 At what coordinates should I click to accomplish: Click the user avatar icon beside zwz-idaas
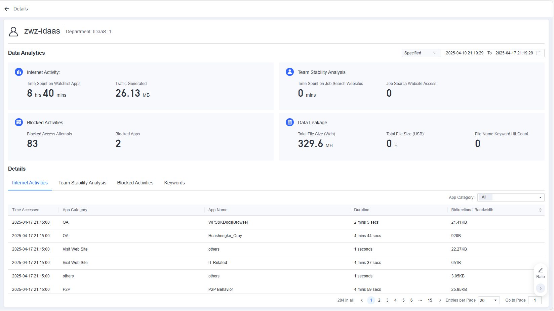tap(13, 32)
